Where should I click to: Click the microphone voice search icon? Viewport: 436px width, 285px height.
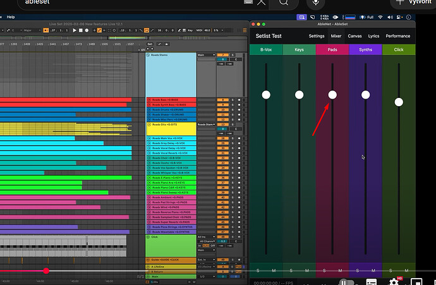tap(315, 3)
